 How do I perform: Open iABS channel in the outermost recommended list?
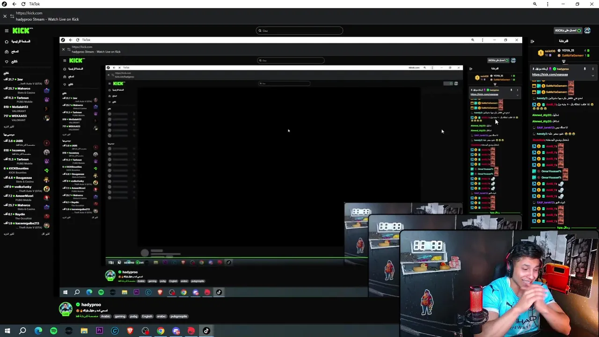(x=26, y=142)
